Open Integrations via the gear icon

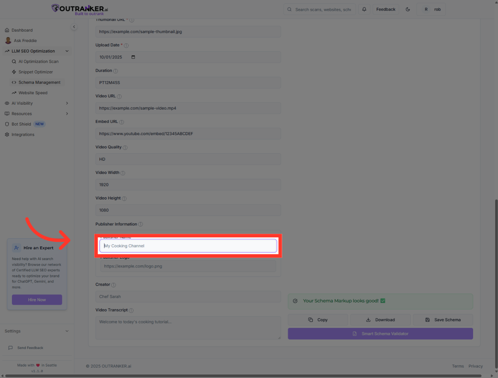7,134
